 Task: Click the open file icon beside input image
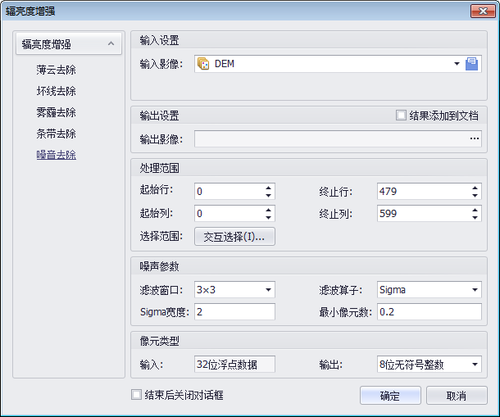(x=472, y=64)
